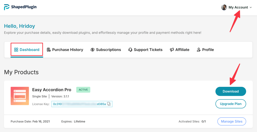Click the Easy Accordion Pro thumbnail
The image size is (257, 132).
[20, 96]
